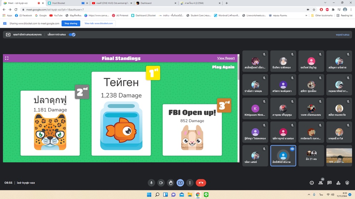Click the Stop sharing button
355x199 pixels.
tap(71, 23)
